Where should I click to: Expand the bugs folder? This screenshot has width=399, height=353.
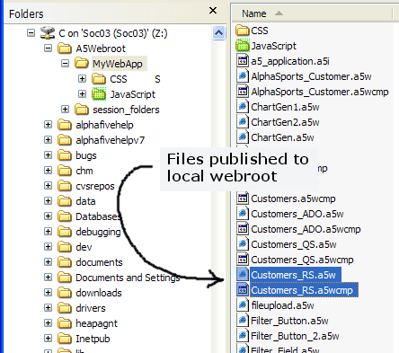click(x=48, y=154)
